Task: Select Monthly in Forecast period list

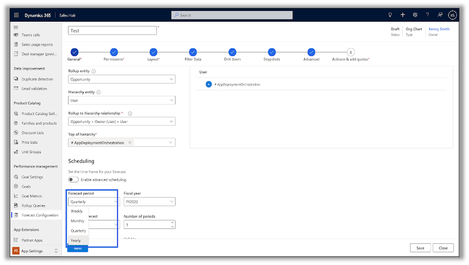Action: tap(78, 221)
